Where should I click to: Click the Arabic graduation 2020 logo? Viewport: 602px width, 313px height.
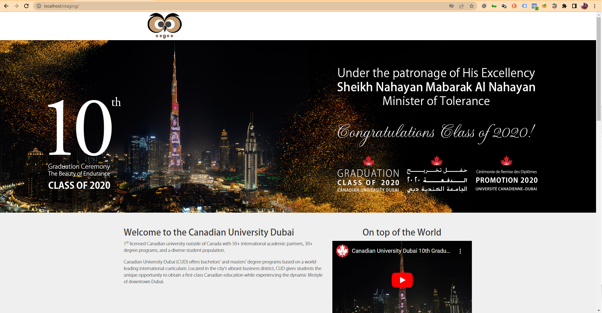pos(437,174)
